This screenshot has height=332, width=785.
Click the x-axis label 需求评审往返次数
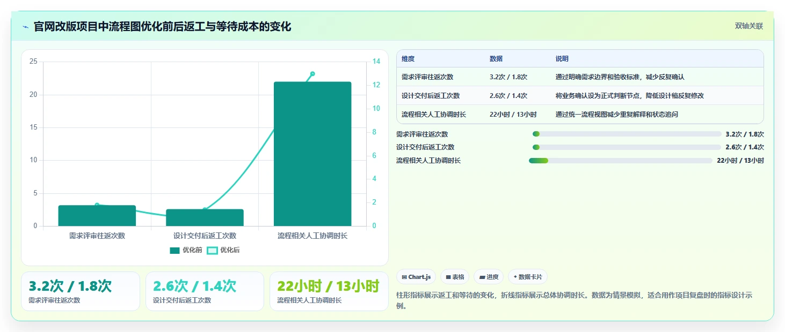tap(97, 236)
